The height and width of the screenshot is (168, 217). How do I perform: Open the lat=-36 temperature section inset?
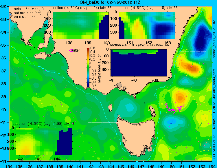[x=147, y=25]
